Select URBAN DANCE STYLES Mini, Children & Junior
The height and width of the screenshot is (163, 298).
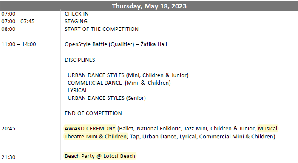(x=128, y=75)
